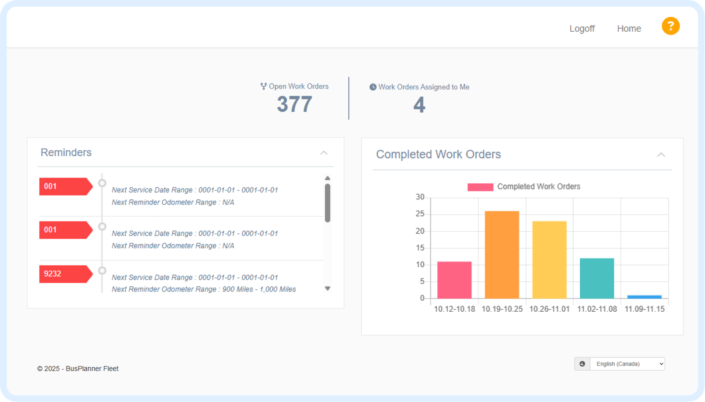Go to Home in the top navigation

(629, 29)
